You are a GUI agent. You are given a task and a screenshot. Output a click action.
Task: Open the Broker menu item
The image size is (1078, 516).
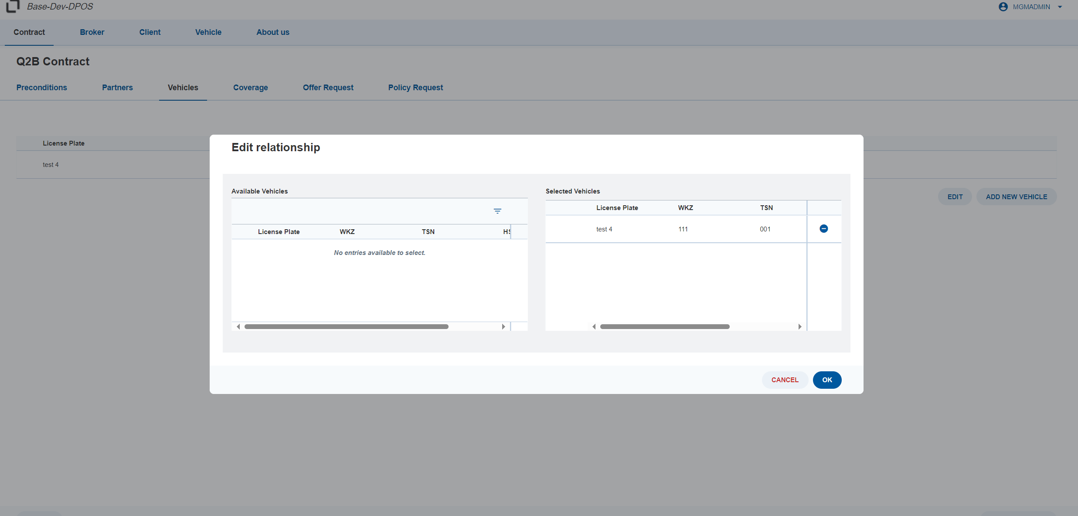tap(92, 32)
